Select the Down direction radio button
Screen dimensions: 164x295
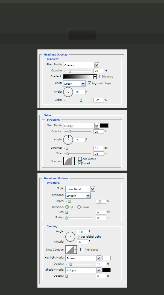point(79,207)
